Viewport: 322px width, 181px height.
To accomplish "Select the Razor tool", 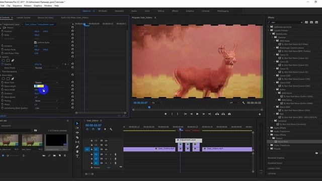I will (77, 137).
